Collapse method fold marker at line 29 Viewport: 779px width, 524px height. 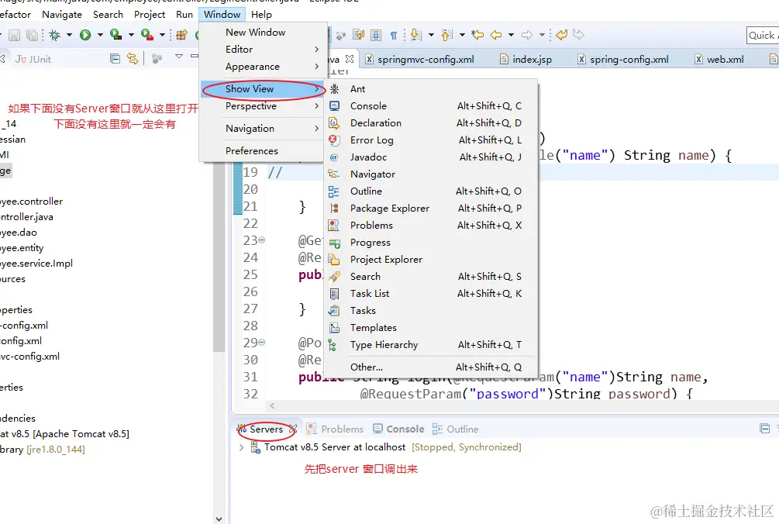(x=261, y=342)
